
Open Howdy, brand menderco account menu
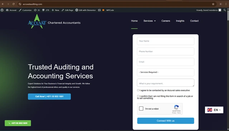(209, 10)
